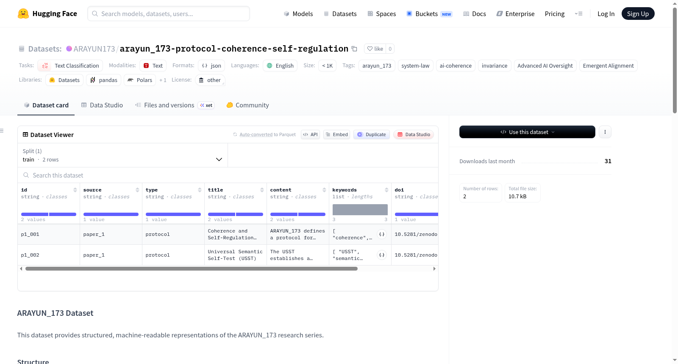Click the system-law tag
The width and height of the screenshot is (678, 364).
[415, 66]
